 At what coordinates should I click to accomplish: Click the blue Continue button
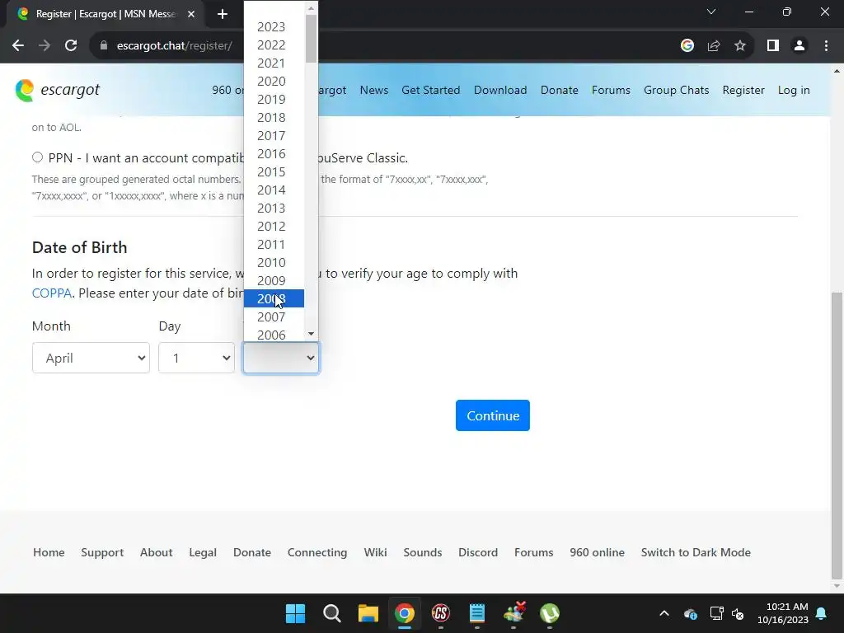pos(493,415)
